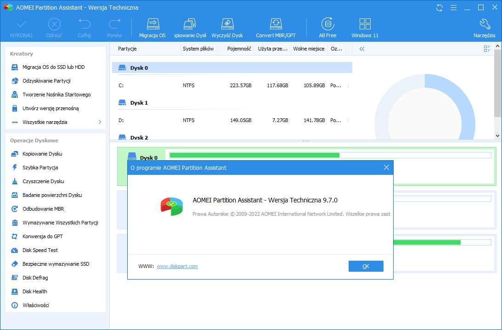Viewport: 502px width, 330px height.
Task: Sort by Użyta przestrzeń column header
Action: (273, 49)
